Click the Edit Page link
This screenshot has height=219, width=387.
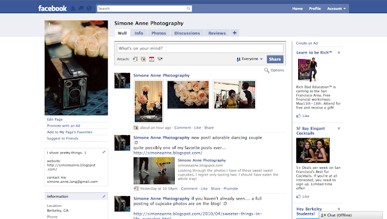tap(55, 119)
